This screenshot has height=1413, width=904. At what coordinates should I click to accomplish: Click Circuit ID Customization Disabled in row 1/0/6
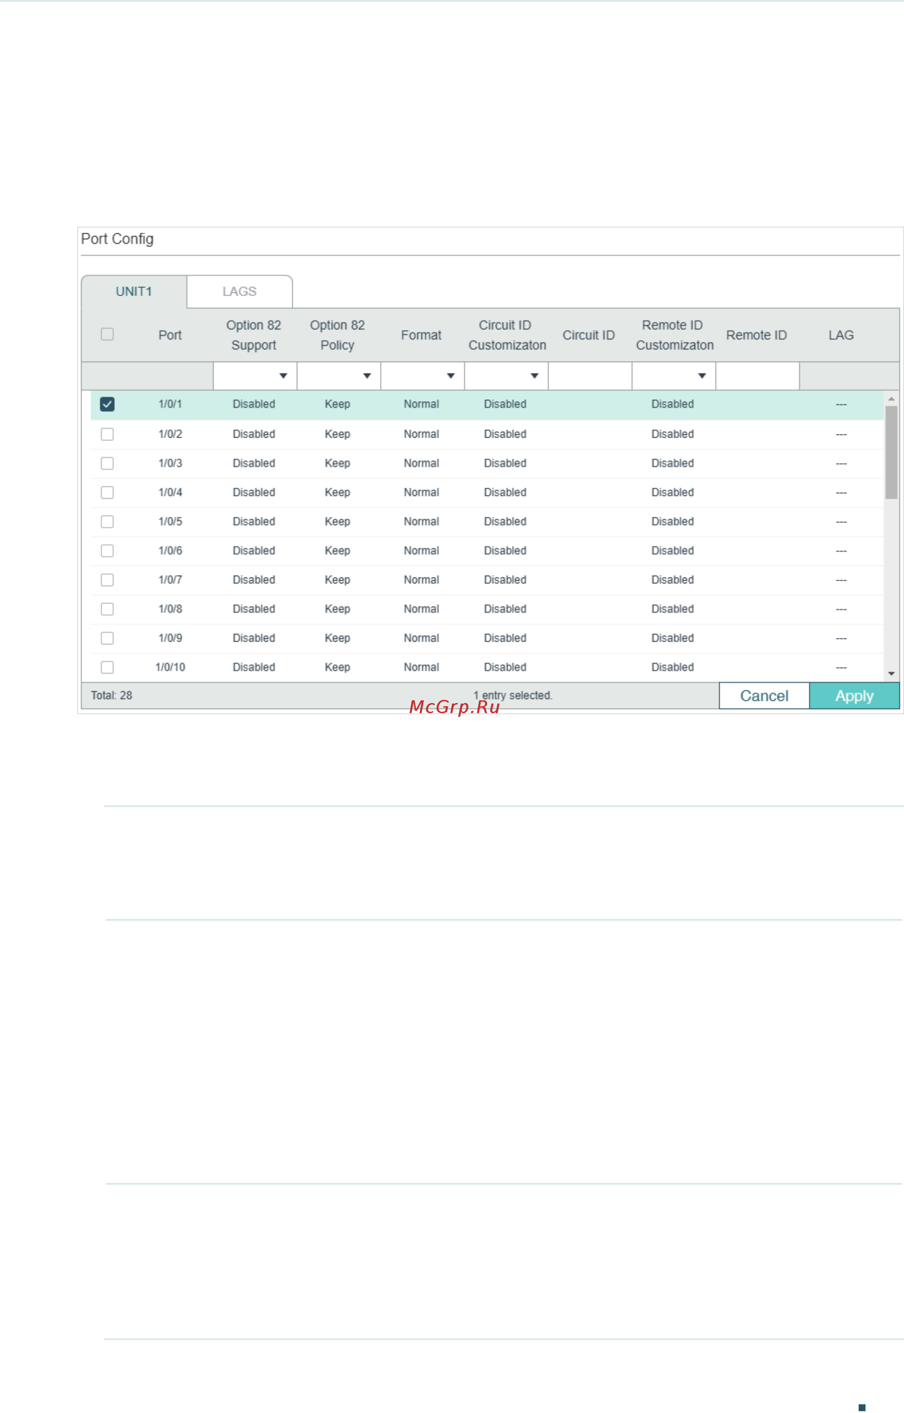505,550
